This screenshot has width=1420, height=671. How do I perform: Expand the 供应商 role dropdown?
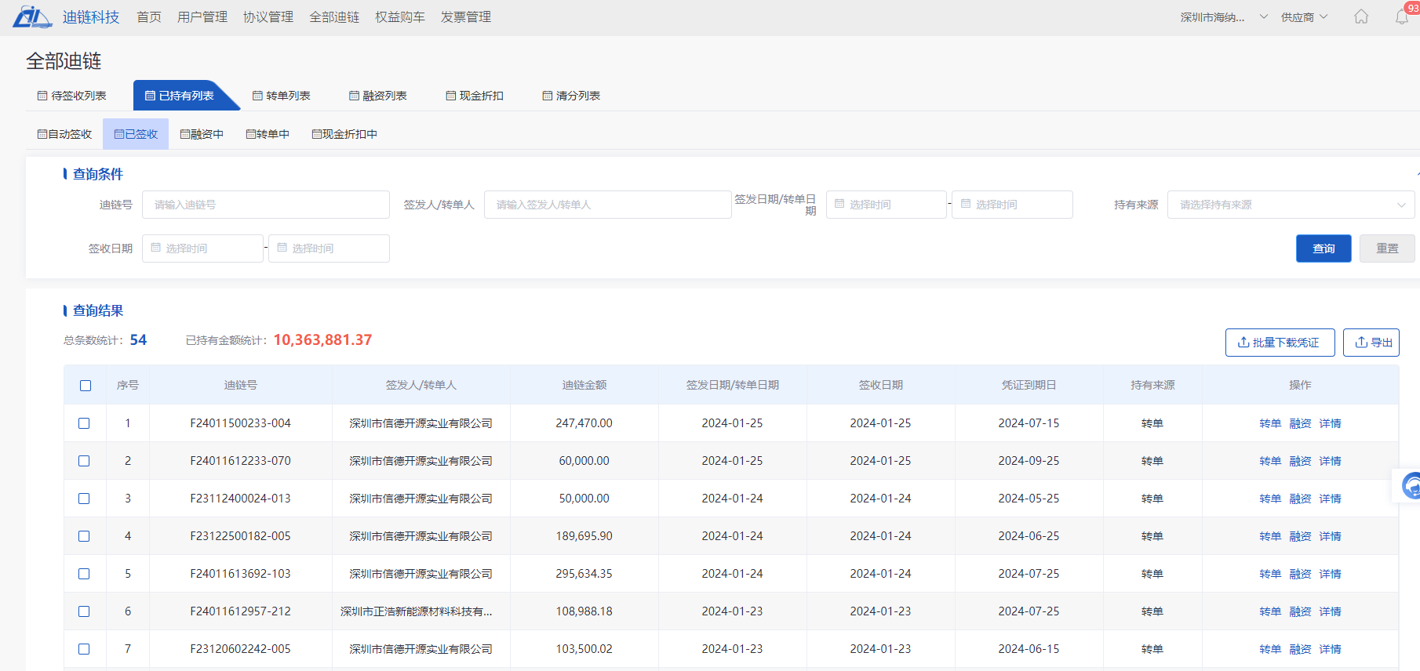[1304, 17]
